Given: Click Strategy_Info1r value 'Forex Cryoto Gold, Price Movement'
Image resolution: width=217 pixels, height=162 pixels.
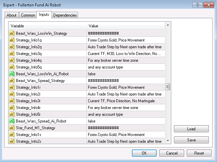Looking at the screenshot, I should [x=116, y=87].
